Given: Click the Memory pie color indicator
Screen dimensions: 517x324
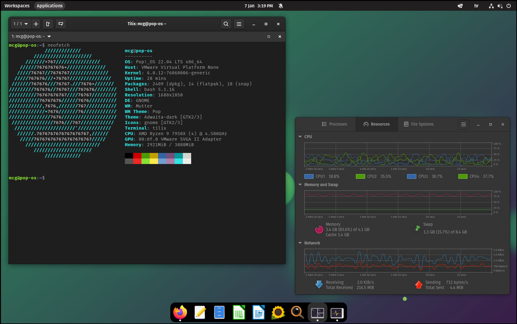Looking at the screenshot, I should point(319,230).
